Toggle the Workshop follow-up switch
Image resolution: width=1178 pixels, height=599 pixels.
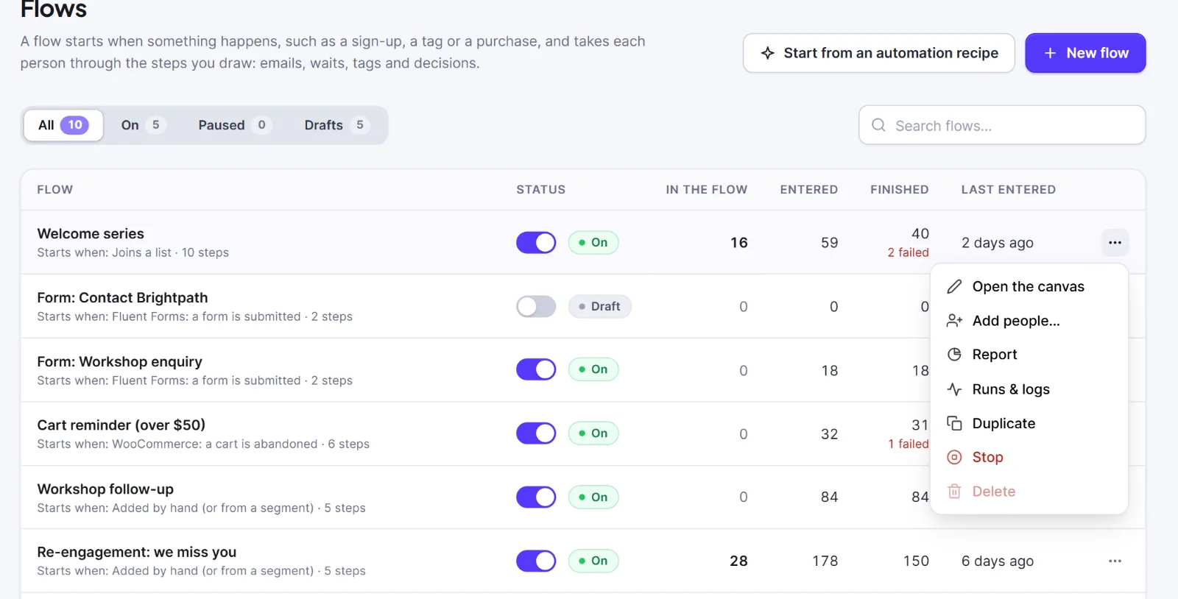pos(536,497)
